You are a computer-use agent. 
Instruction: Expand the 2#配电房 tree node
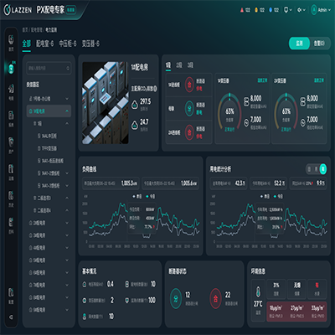(x=67, y=223)
